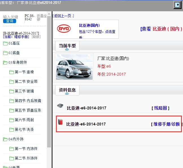
Task: Click folder icon beside 第二节 安全带
Action: (x=11, y=82)
